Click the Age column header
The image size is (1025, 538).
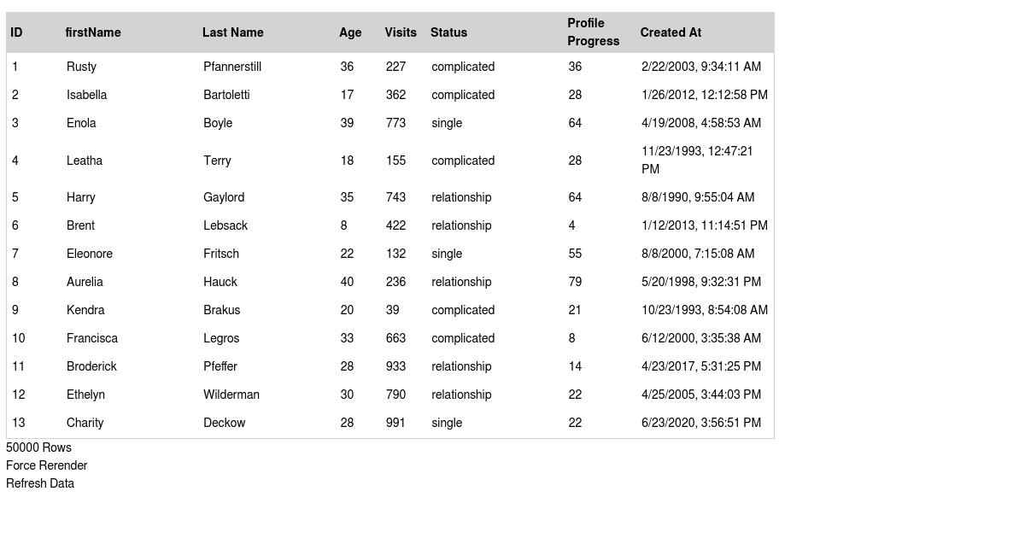tap(350, 32)
